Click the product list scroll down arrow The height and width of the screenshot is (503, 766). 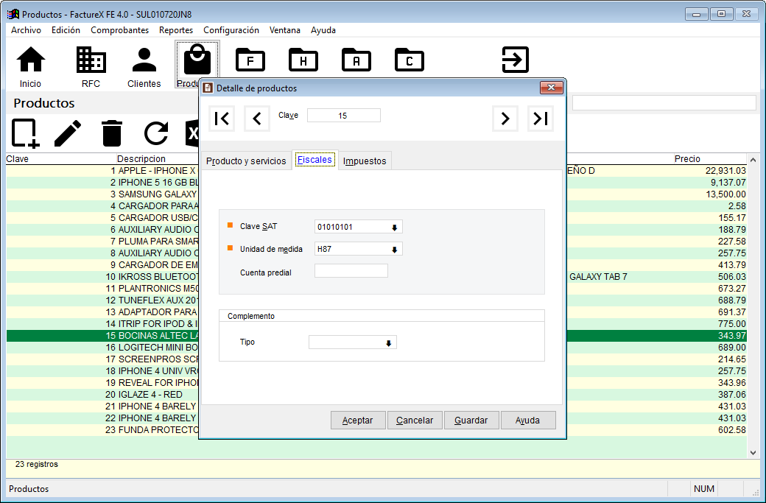pyautogui.click(x=753, y=453)
